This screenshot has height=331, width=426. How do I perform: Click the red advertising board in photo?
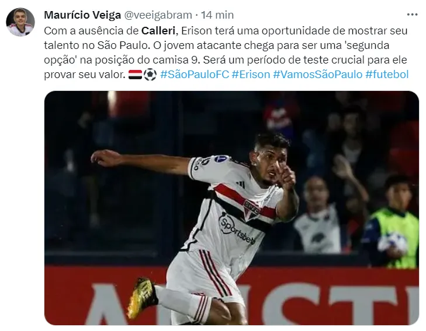[231, 295]
